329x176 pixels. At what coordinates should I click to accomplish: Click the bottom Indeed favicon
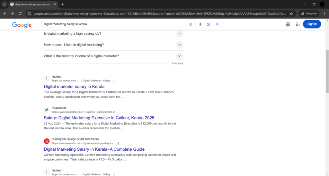[x=47, y=172]
